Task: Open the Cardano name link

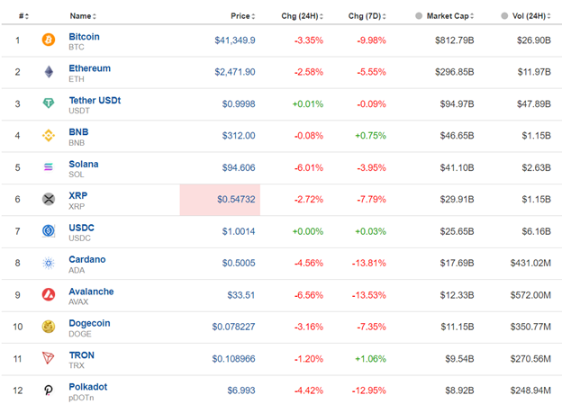Action: (86, 259)
